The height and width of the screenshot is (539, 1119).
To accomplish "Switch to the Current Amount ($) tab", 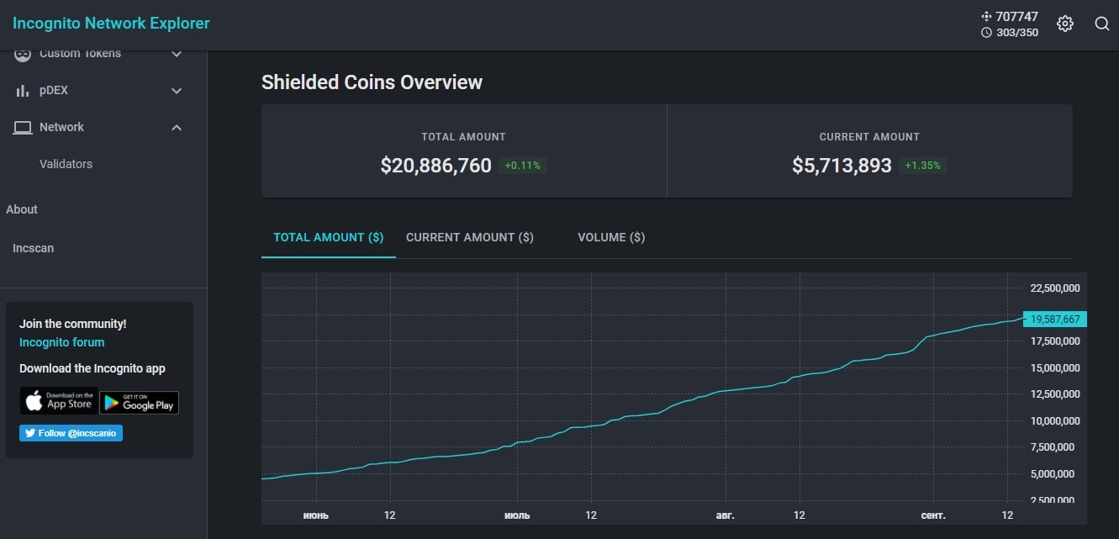I will tap(470, 237).
